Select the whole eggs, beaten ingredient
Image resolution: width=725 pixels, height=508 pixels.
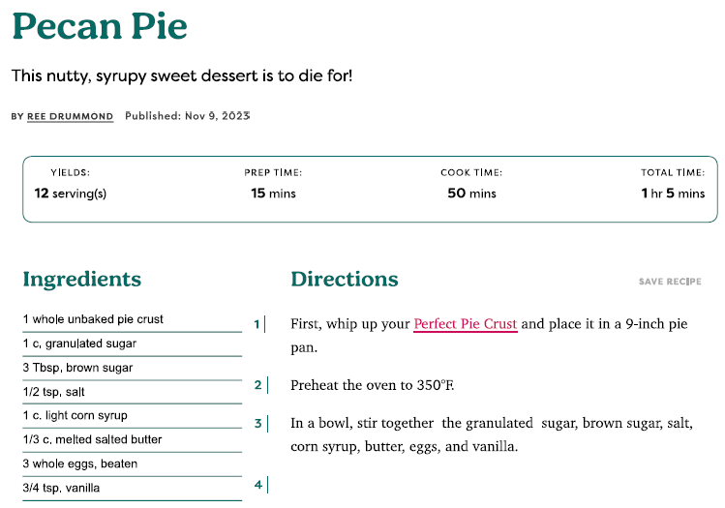[133, 463]
